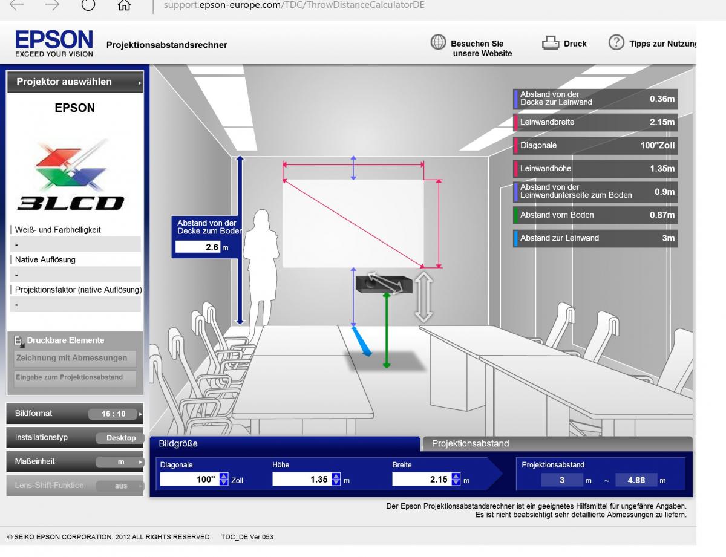Open the question mark usage tips icon
The image size is (726, 557).
(616, 43)
